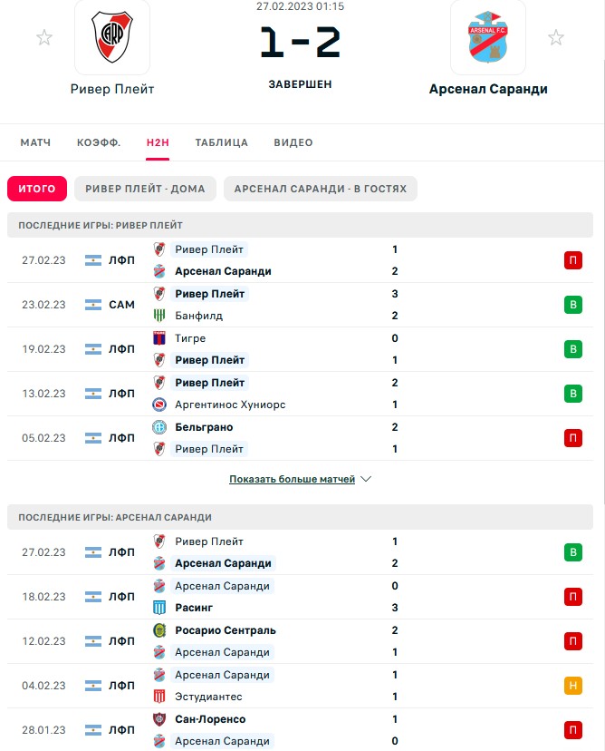Open the ТАБЛИЦА tab
Screen dimensions: 605x751
point(221,142)
